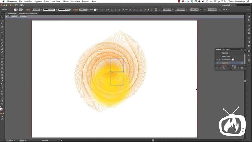Expand the Riempimento row disclosure triangle
The image size is (252, 142).
(x=220, y=60)
